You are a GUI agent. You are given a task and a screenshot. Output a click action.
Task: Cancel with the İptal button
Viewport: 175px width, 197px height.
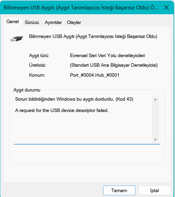point(154,190)
